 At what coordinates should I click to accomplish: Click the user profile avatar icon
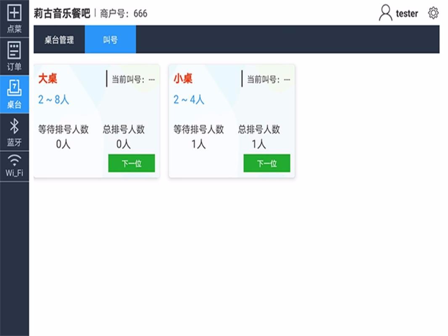[385, 13]
